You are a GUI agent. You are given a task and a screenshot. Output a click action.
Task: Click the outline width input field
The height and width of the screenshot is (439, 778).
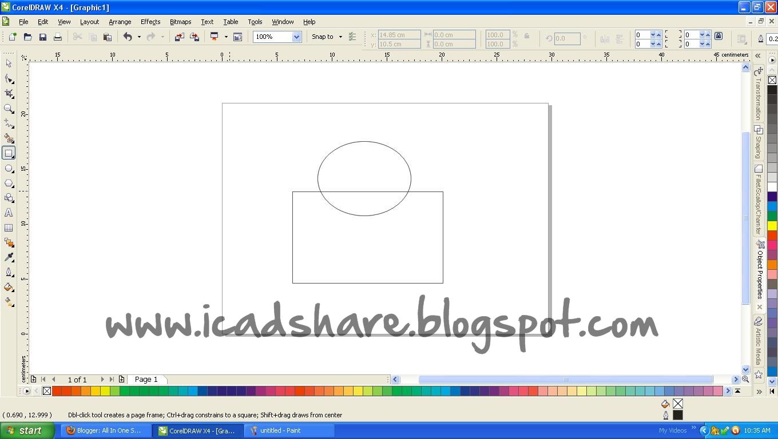click(772, 38)
